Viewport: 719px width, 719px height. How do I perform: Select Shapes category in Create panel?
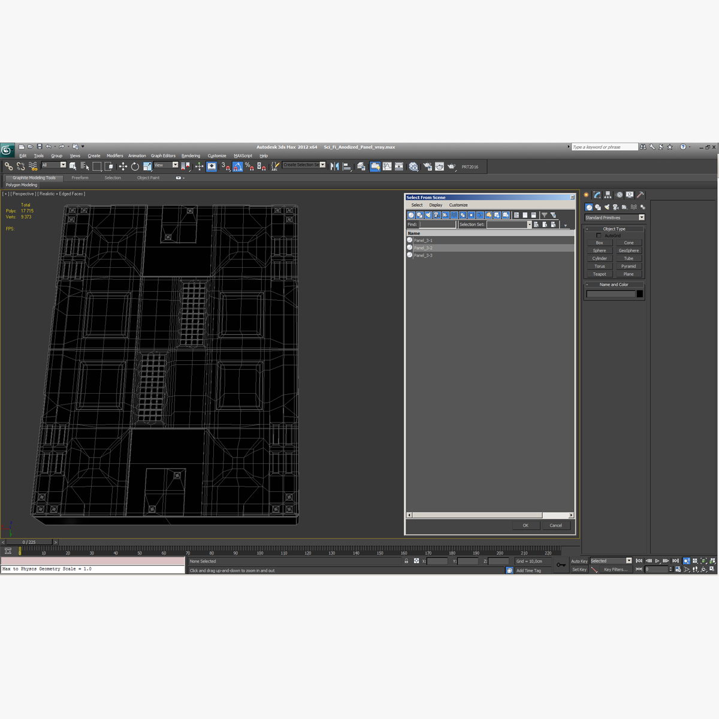pos(597,207)
